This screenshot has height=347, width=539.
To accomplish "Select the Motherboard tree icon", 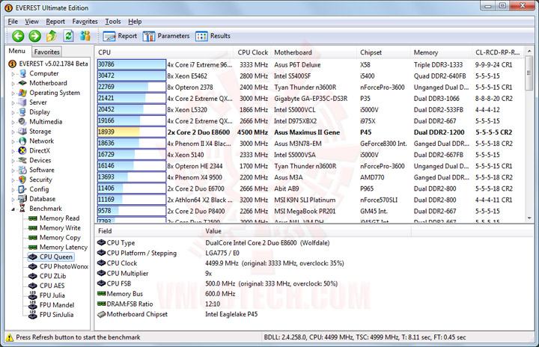I will pos(22,83).
